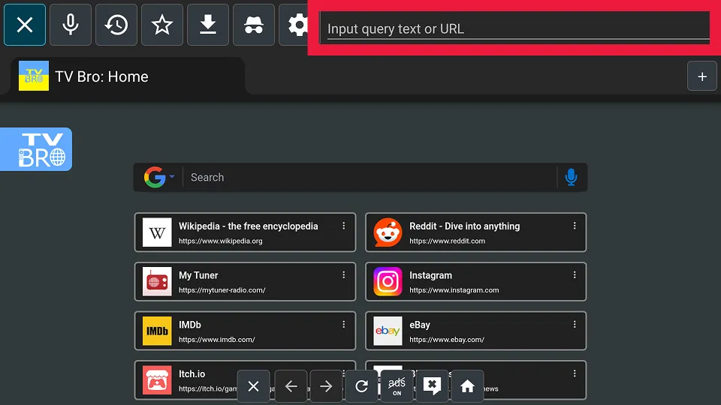Click https://www.wikipedia.org URL text
721x405 pixels.
point(221,241)
